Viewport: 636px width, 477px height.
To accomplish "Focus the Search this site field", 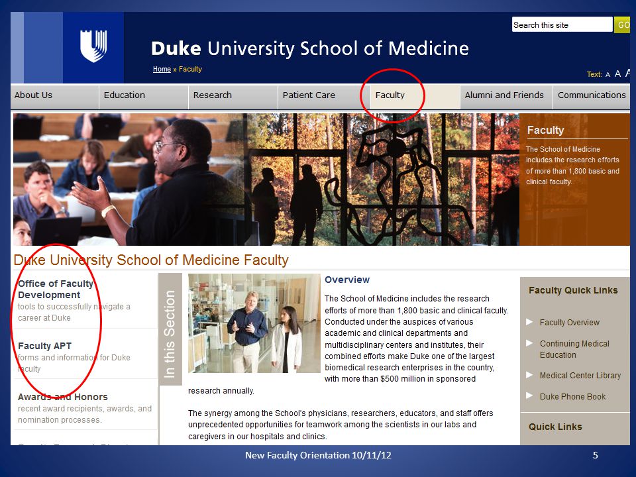I will tap(562, 25).
